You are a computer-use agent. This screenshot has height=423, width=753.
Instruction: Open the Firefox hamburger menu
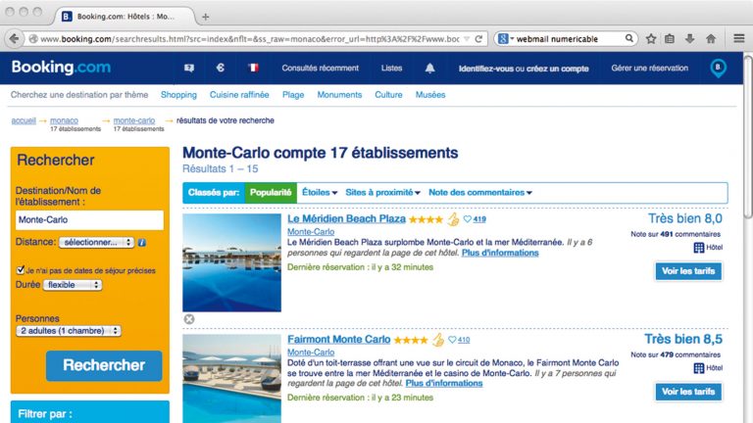738,38
